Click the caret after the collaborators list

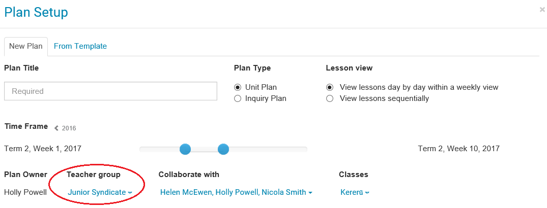(x=310, y=193)
